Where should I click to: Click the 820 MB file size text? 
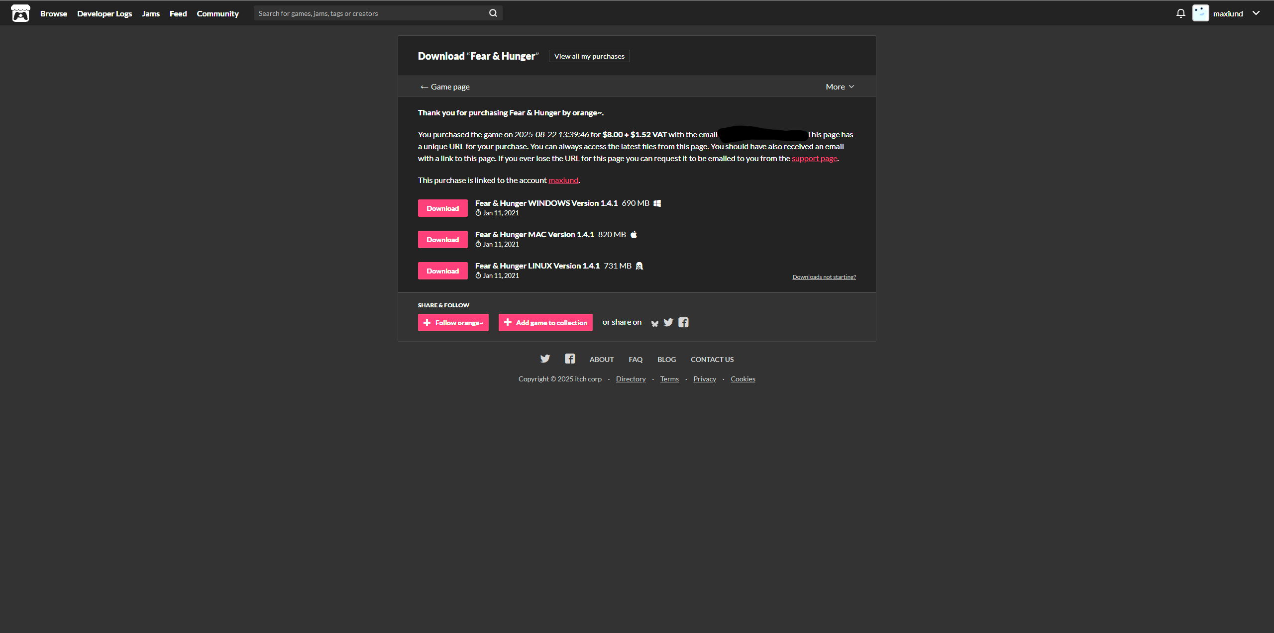pyautogui.click(x=612, y=234)
